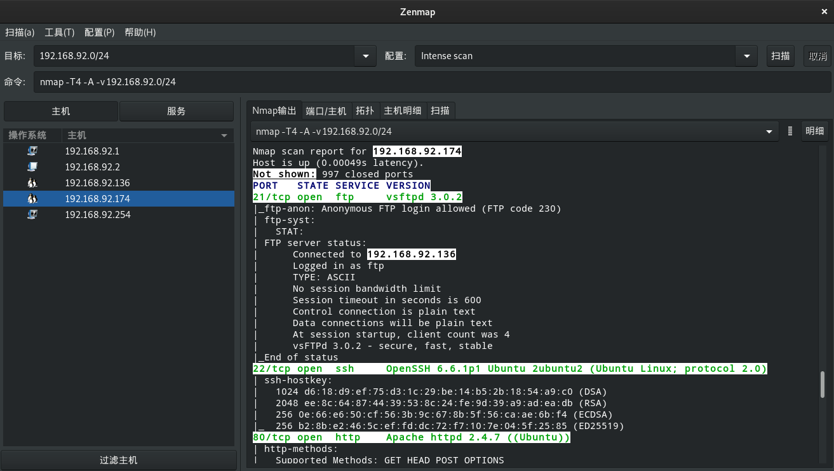This screenshot has width=834, height=471.
Task: Open the 帮助(H) menu
Action: point(139,32)
